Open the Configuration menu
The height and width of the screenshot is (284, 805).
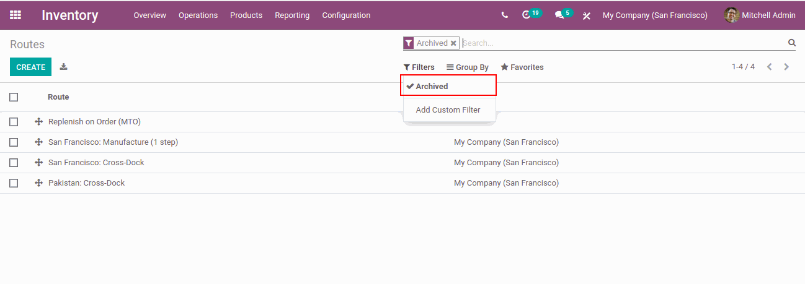click(346, 15)
